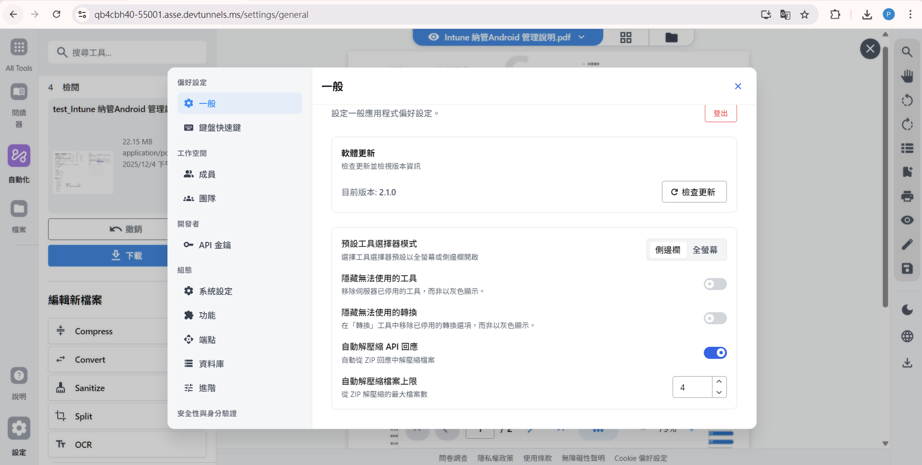Increase the 自動解壓縮檔案上限 value
The image size is (922, 465).
719,381
